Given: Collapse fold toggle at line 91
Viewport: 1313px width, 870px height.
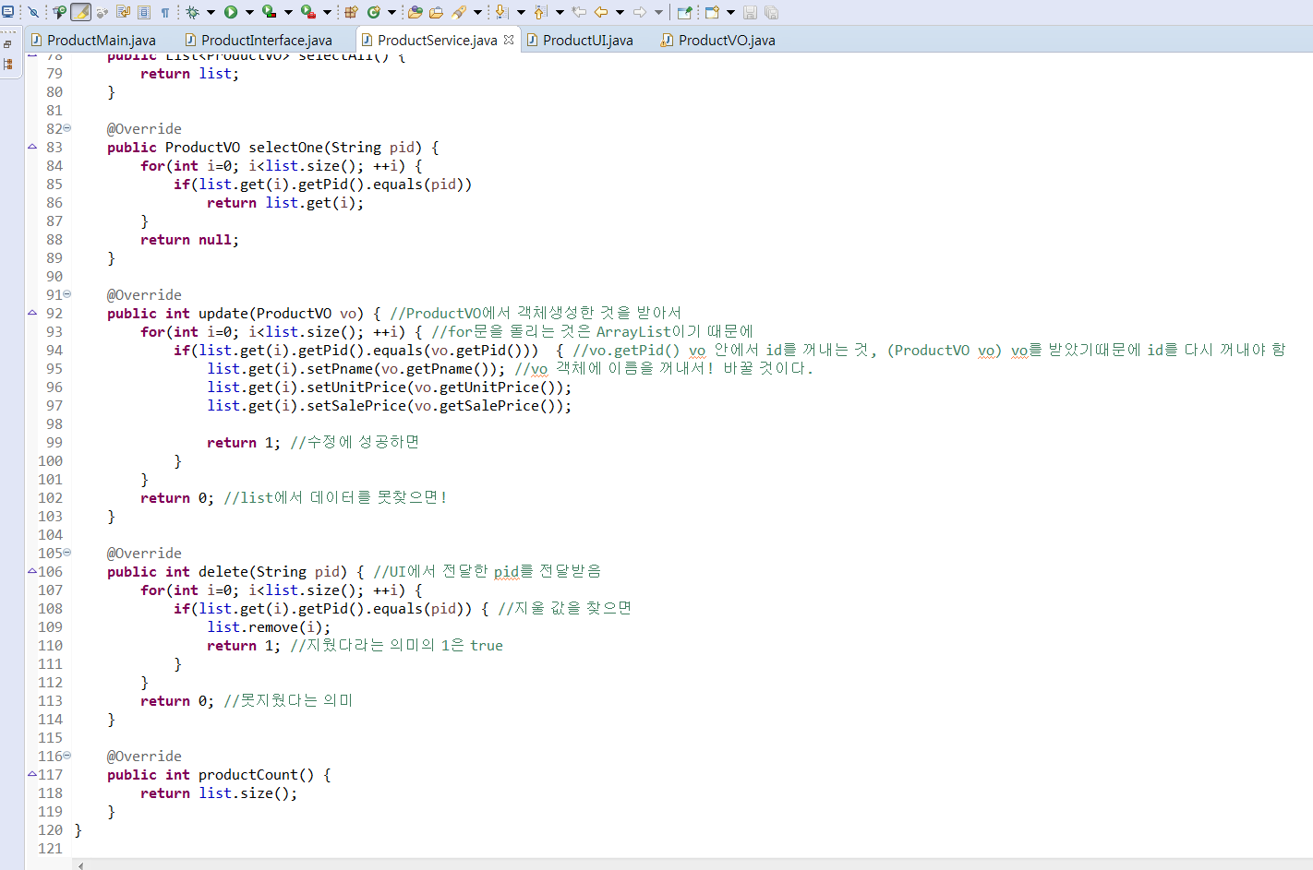Looking at the screenshot, I should [x=66, y=294].
